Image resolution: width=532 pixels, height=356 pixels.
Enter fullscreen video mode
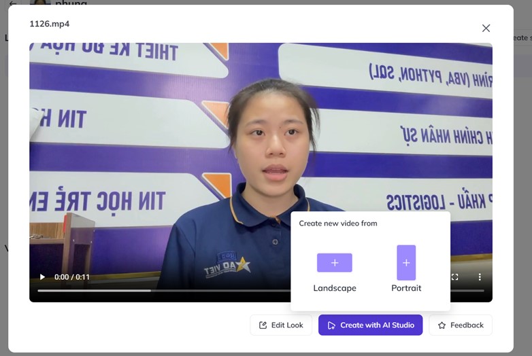point(454,277)
